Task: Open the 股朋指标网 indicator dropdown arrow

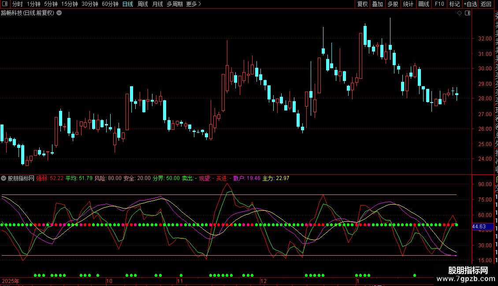Action: click(4, 178)
